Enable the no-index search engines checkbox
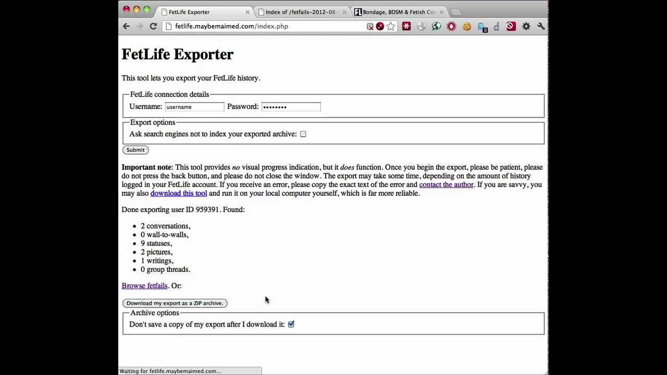Screen dimensions: 667x375 [303, 134]
